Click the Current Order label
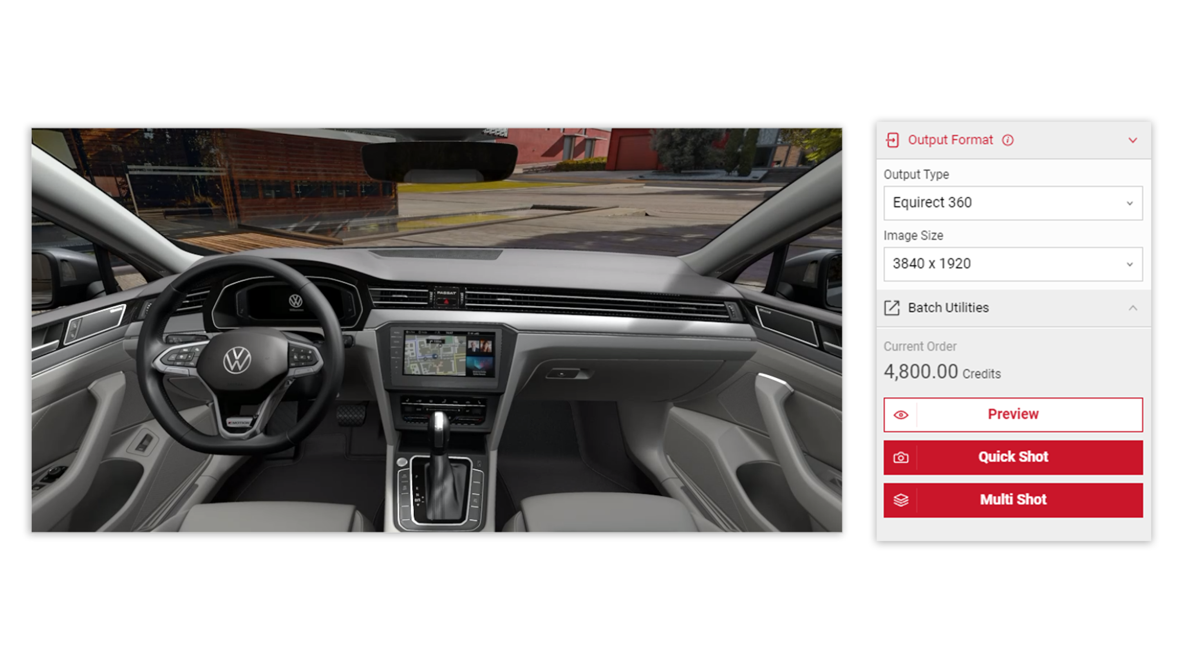 pyautogui.click(x=919, y=346)
